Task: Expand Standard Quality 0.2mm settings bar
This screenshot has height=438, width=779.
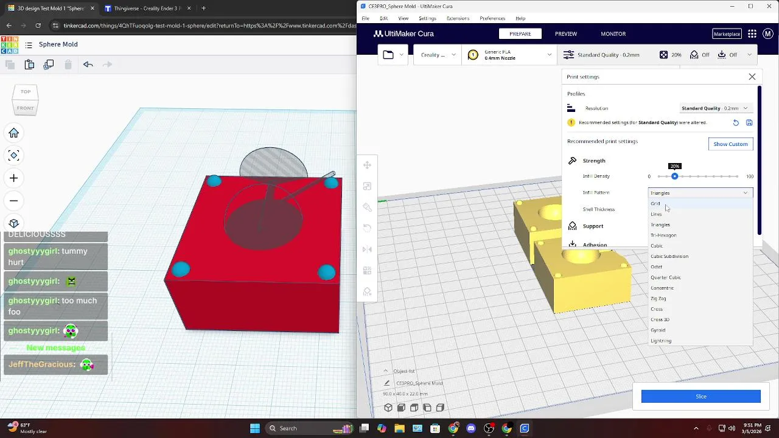Action: [x=657, y=55]
